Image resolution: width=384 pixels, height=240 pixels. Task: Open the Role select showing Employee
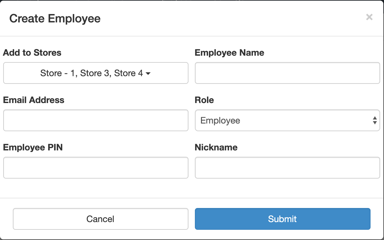pyautogui.click(x=287, y=120)
